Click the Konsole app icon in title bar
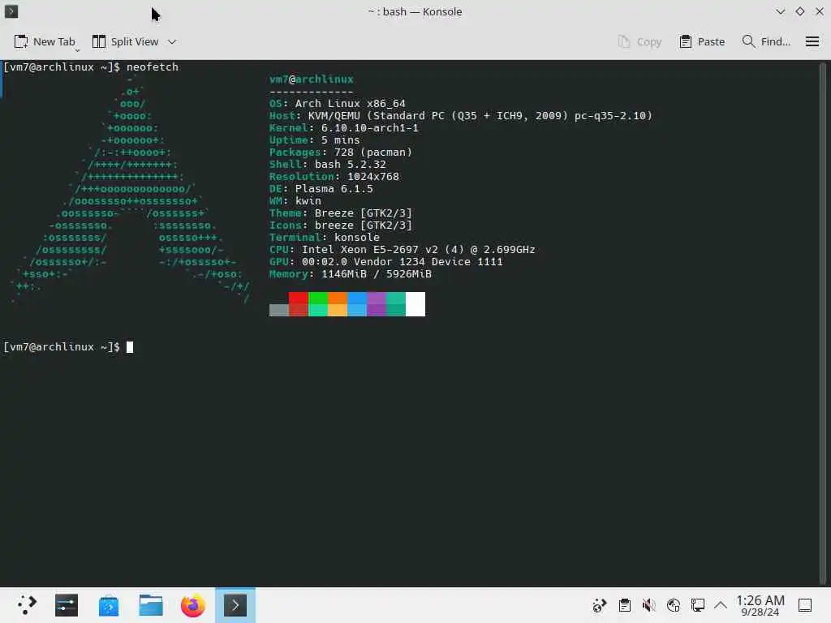The width and height of the screenshot is (831, 623). [11, 11]
